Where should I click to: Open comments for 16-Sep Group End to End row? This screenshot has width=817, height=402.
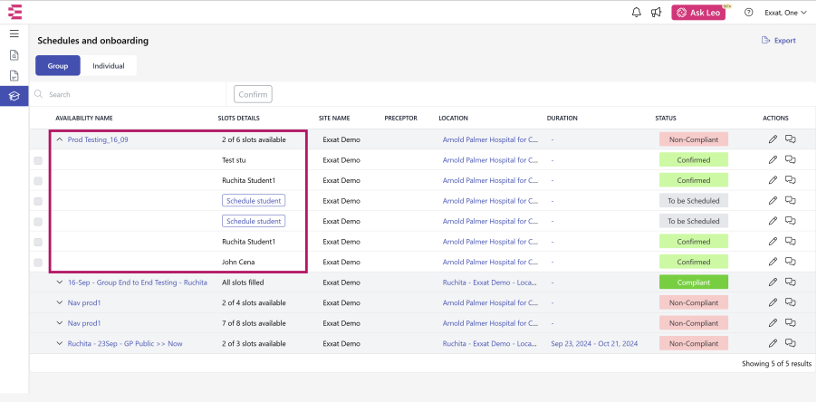click(791, 282)
